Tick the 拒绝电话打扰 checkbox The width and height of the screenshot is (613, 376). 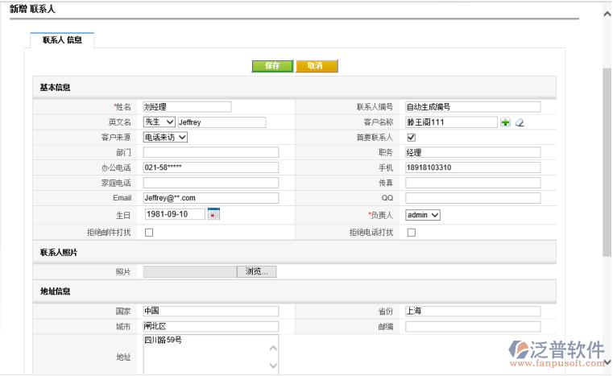pyautogui.click(x=411, y=233)
